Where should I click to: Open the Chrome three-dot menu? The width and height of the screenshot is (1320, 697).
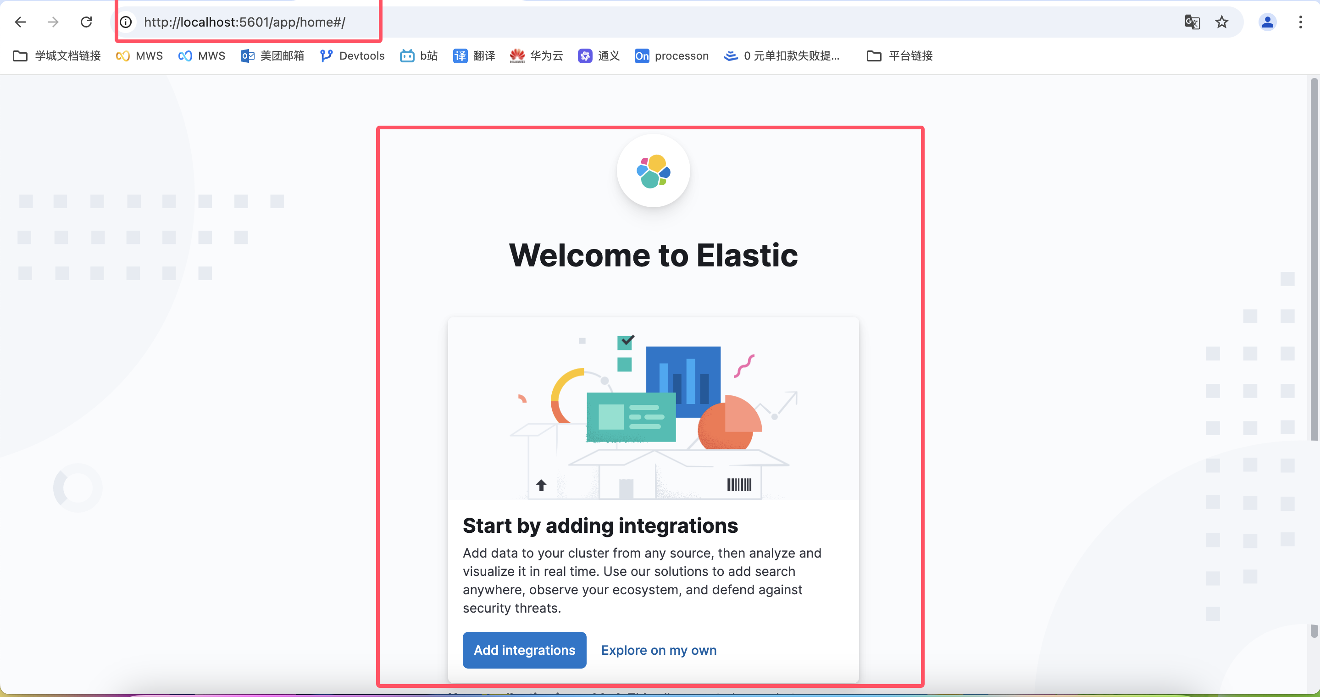1301,22
